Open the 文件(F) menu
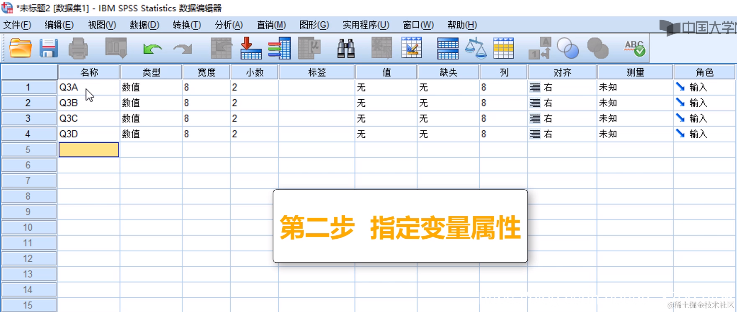Image resolution: width=737 pixels, height=312 pixels. [x=17, y=25]
